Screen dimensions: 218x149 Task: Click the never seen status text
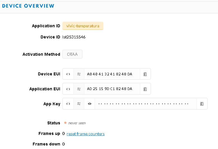pos(77,123)
